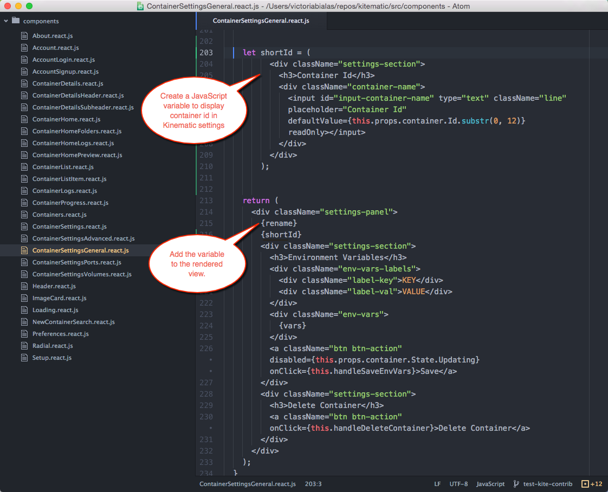This screenshot has height=492, width=608.
Task: Click the filename ContainerSettingsGeneral.react.js in status bar
Action: pyautogui.click(x=248, y=484)
